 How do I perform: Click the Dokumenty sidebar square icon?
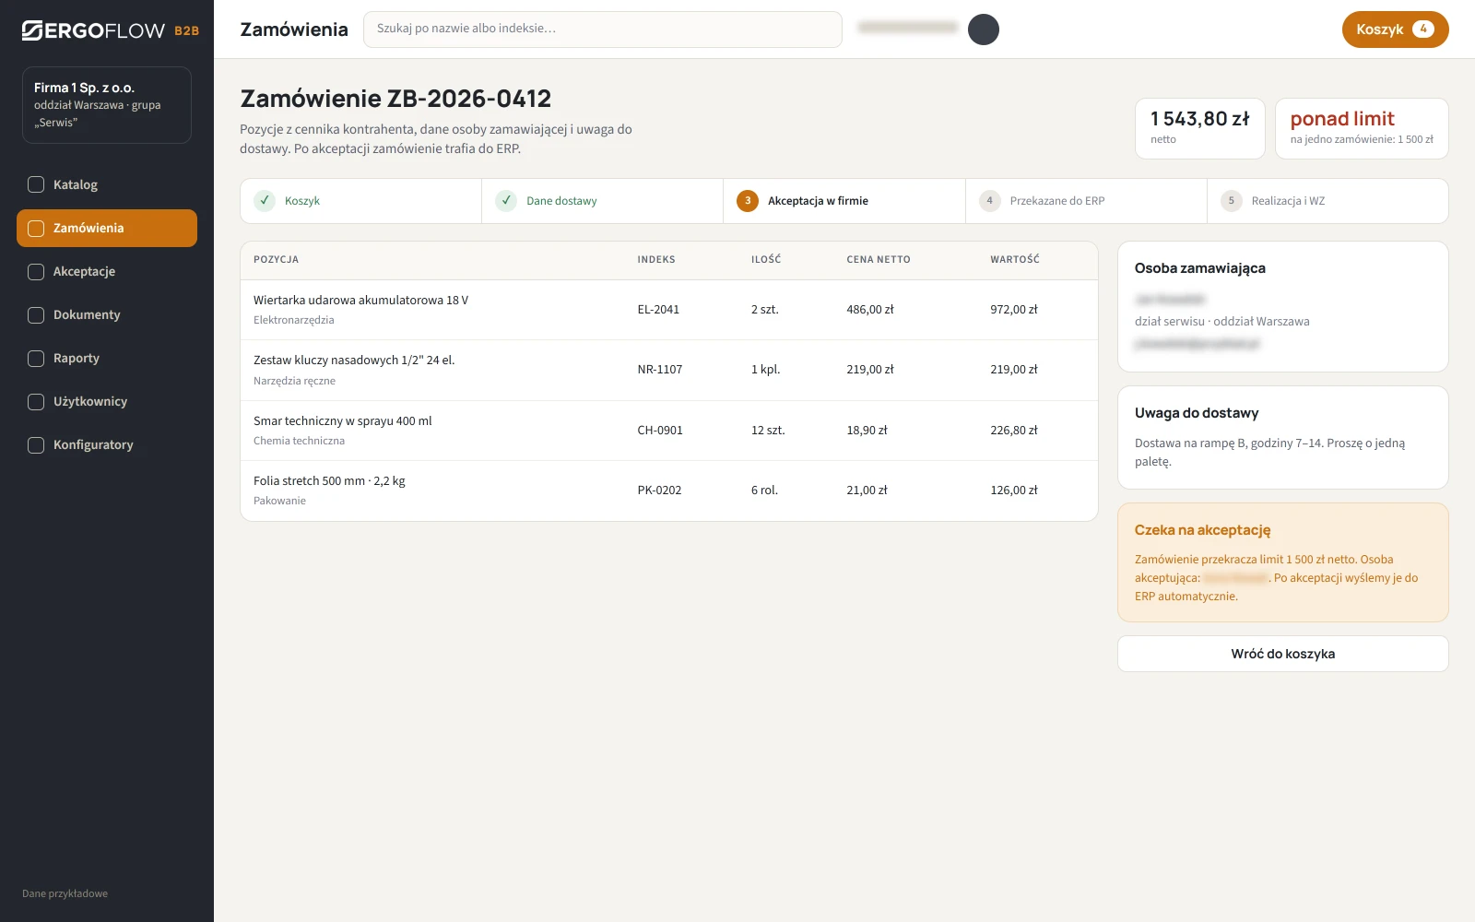[36, 314]
